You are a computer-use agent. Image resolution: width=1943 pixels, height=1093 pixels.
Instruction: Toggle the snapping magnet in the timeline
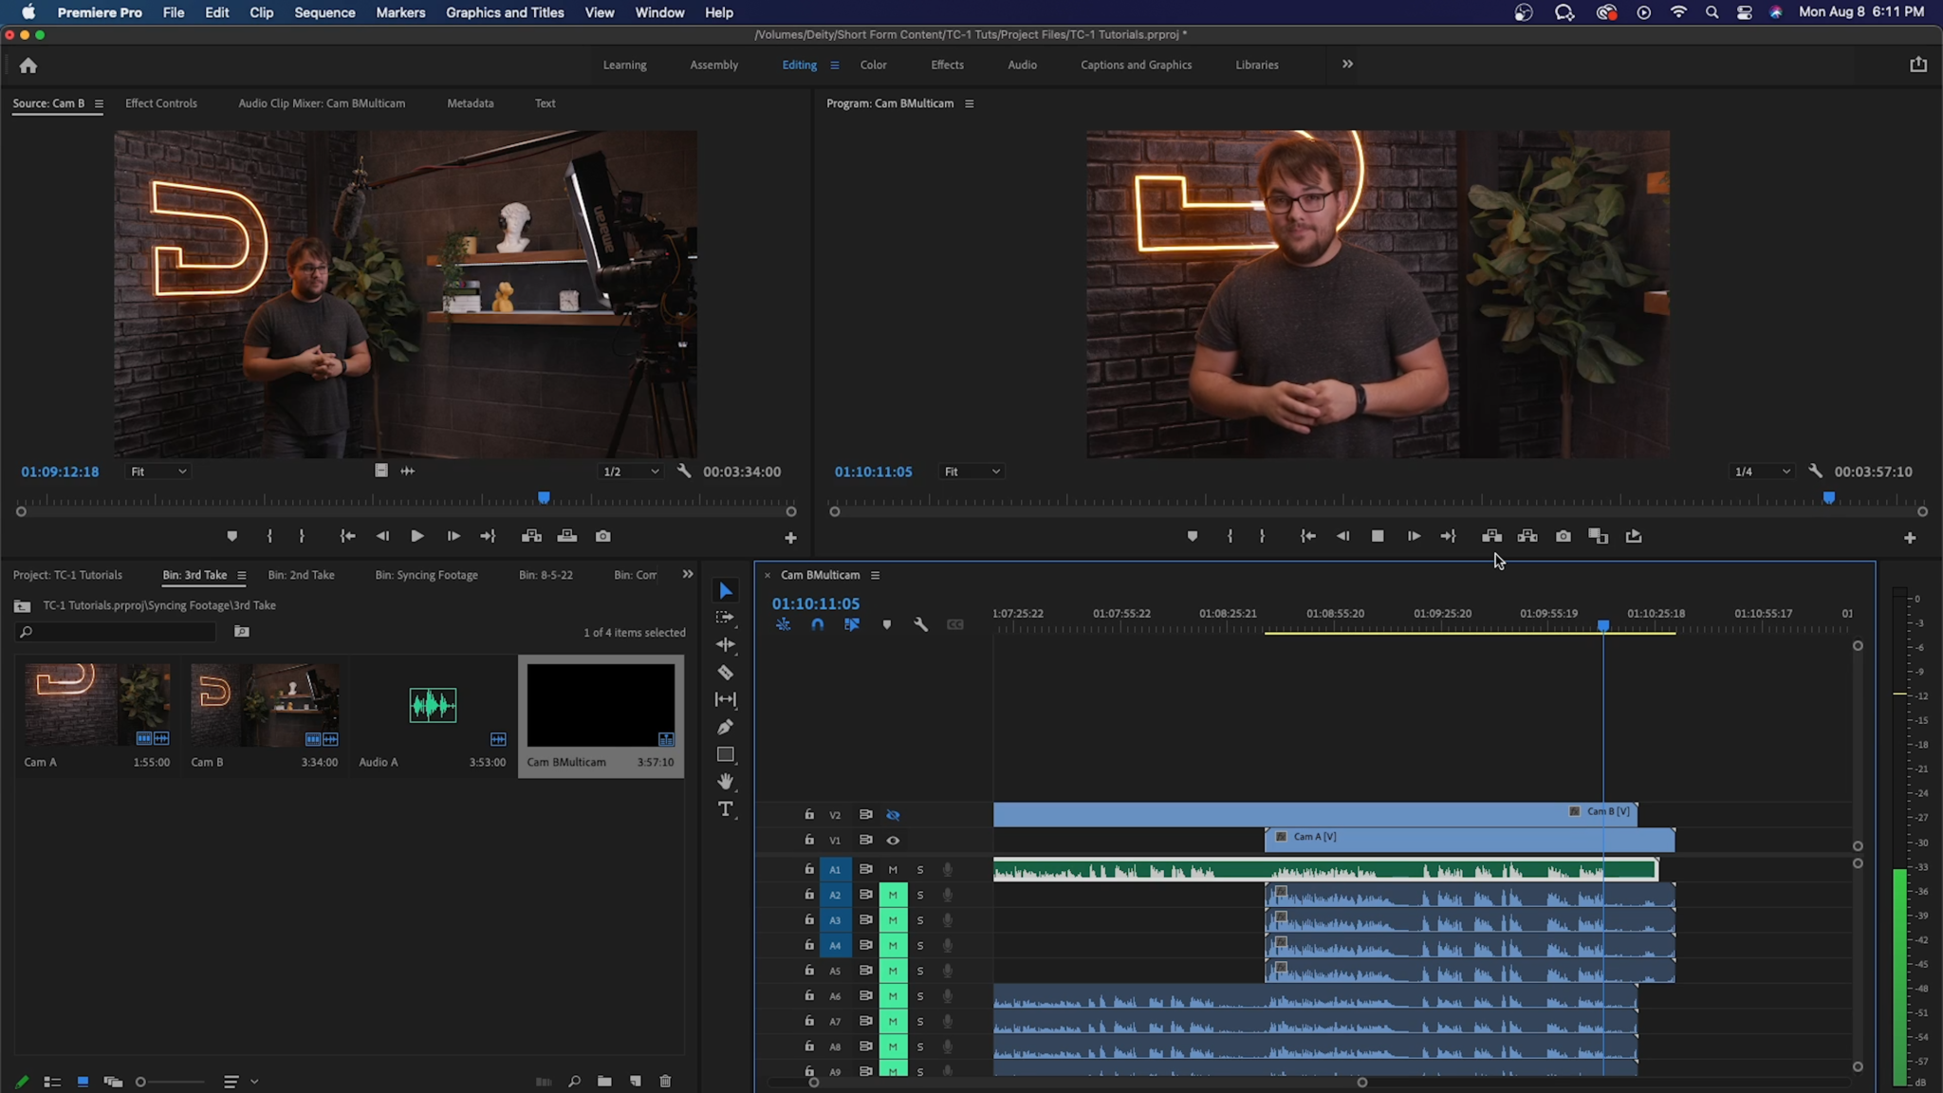coord(816,624)
